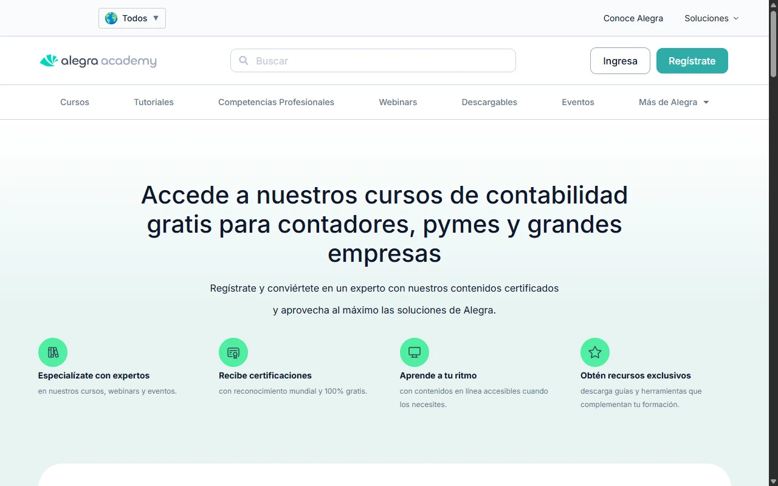Viewport: 778px width, 486px height.
Task: Click the heading "Aprende a tu ritmo"
Action: [x=438, y=375]
